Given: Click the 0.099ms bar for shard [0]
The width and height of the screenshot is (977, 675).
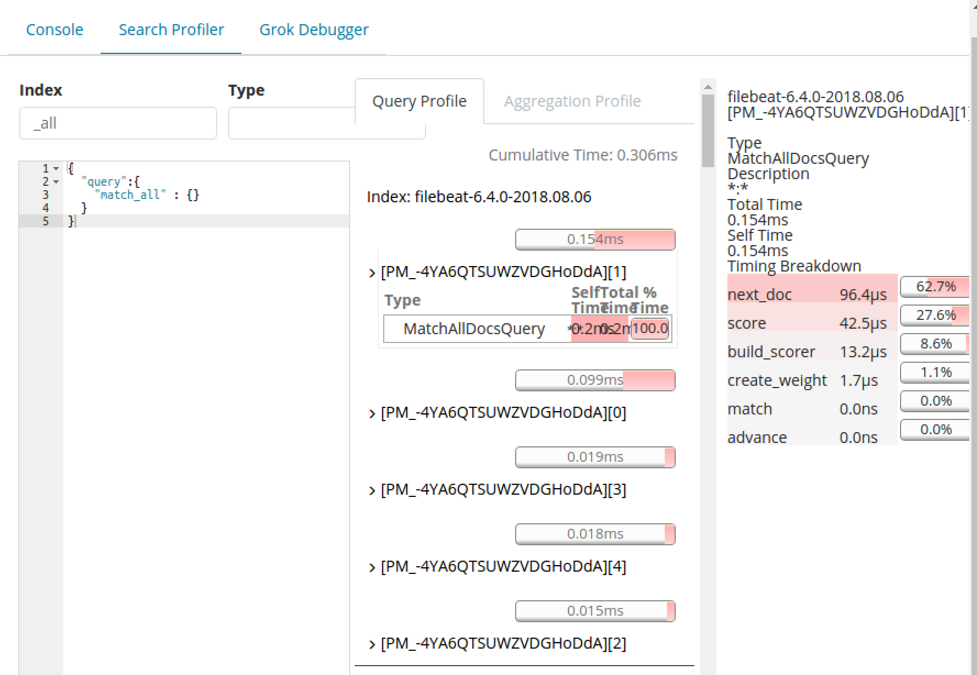Looking at the screenshot, I should click(595, 380).
